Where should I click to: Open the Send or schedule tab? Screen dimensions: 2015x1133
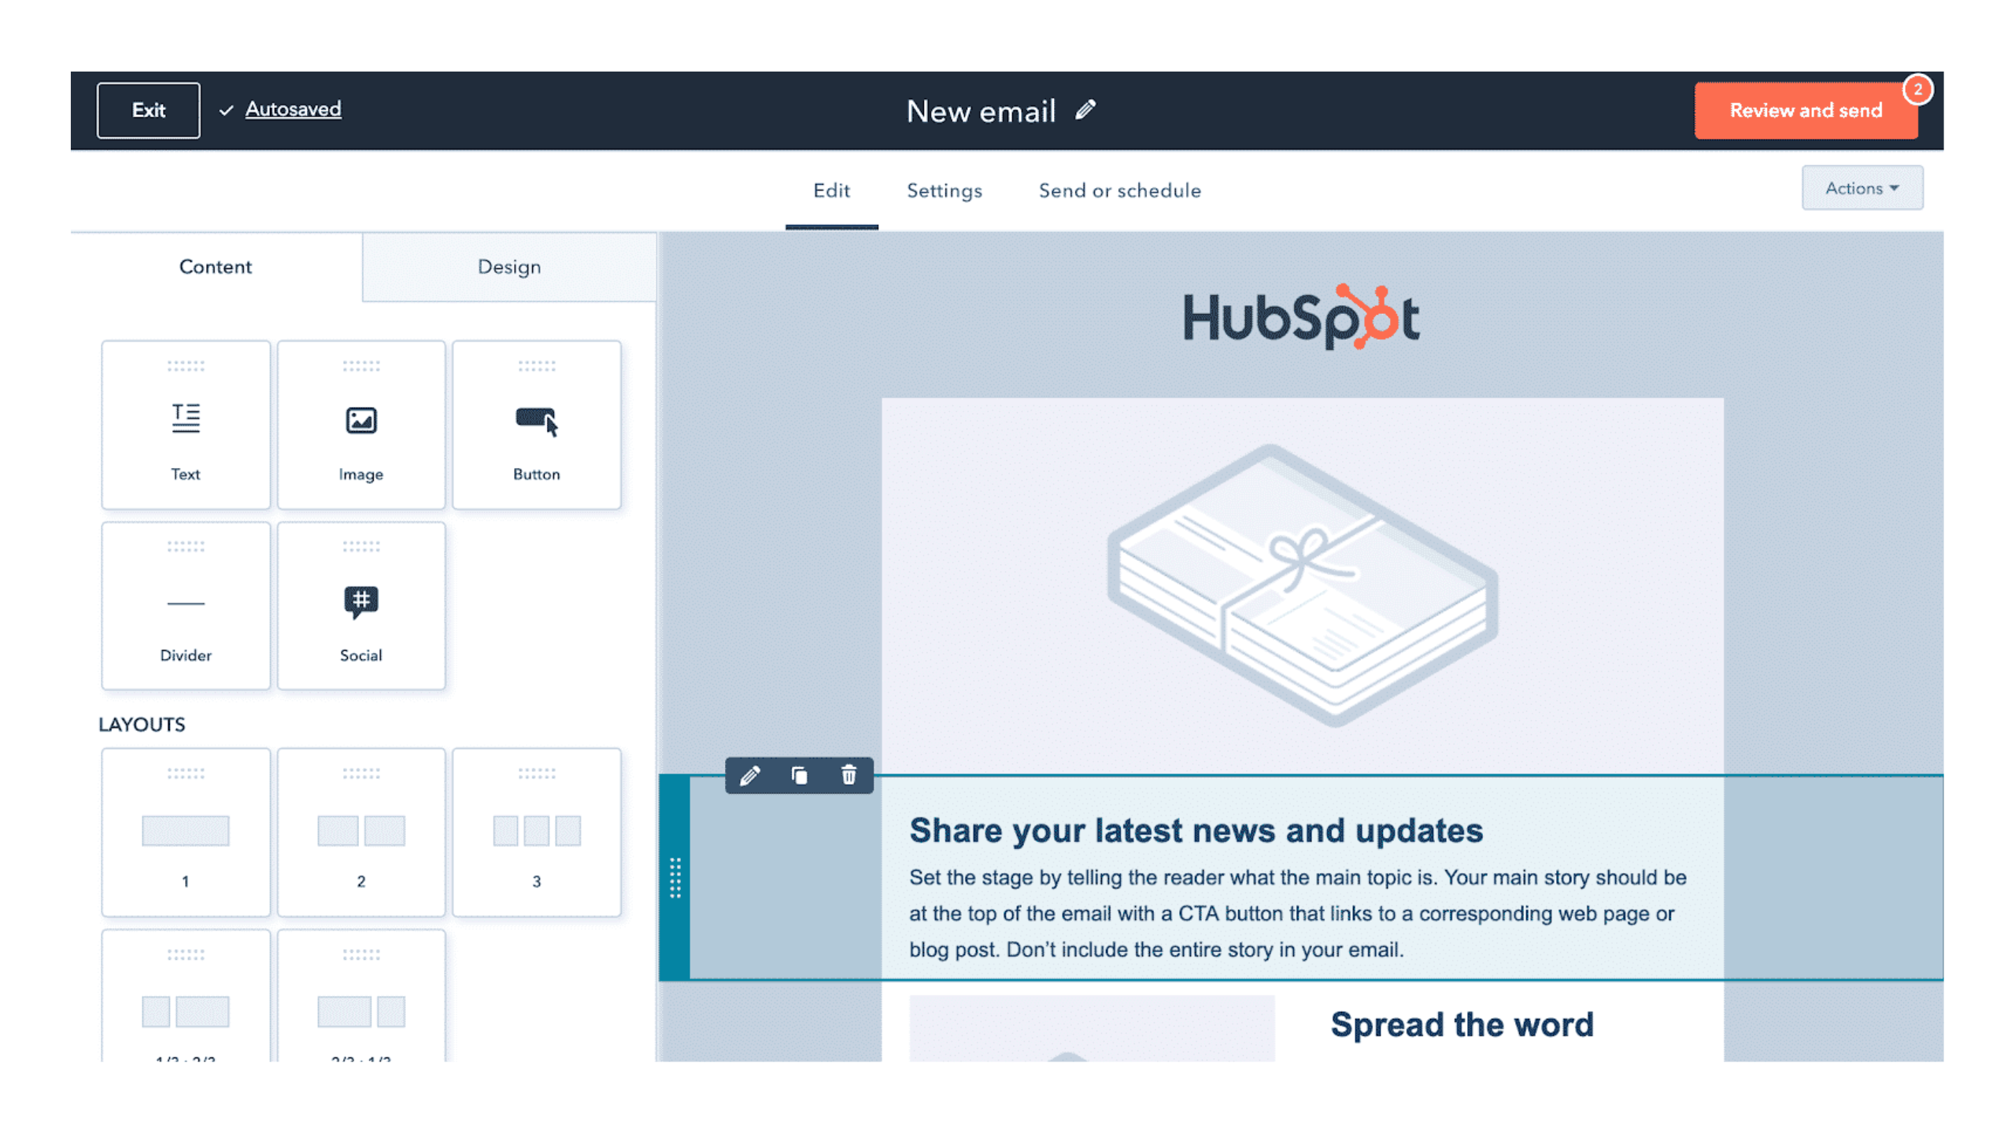[1119, 190]
